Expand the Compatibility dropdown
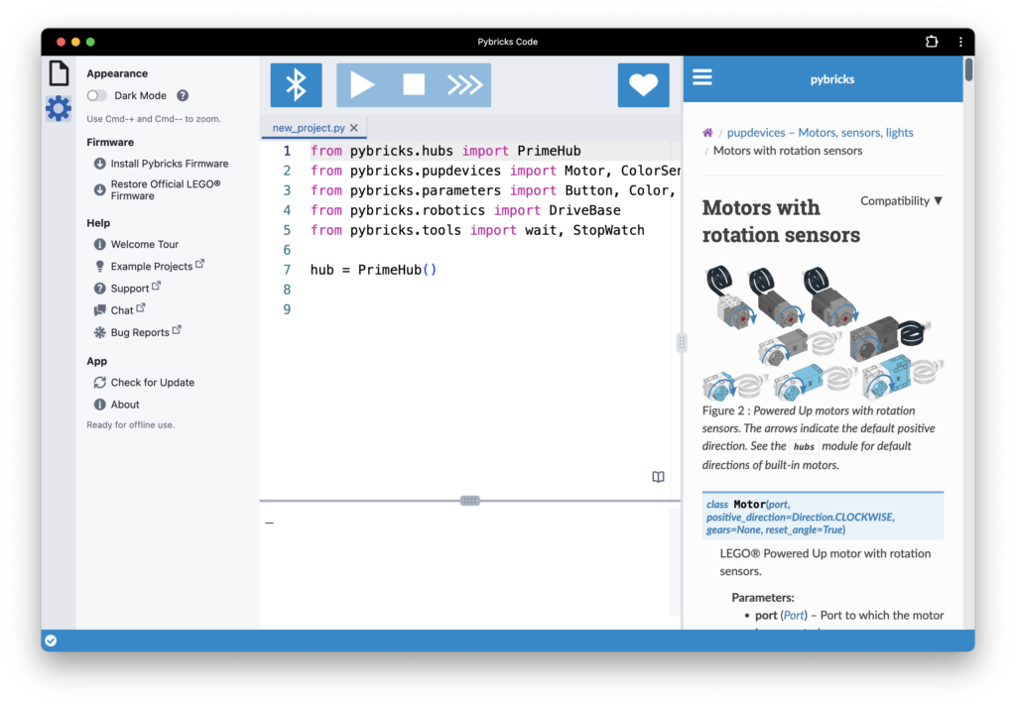This screenshot has height=706, width=1016. (x=901, y=200)
